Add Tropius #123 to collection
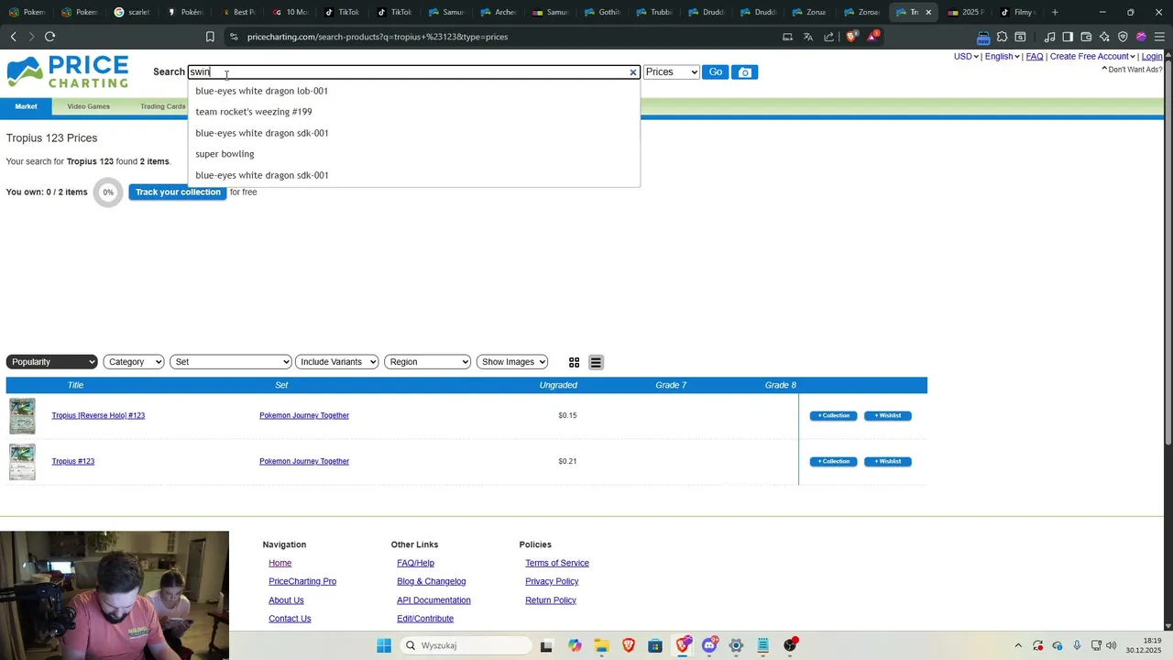1173x660 pixels. (834, 462)
